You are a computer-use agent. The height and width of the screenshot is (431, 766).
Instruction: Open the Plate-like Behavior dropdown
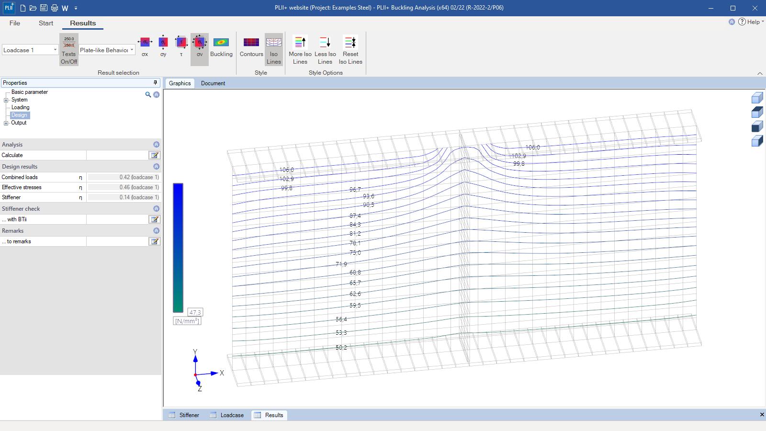click(107, 50)
